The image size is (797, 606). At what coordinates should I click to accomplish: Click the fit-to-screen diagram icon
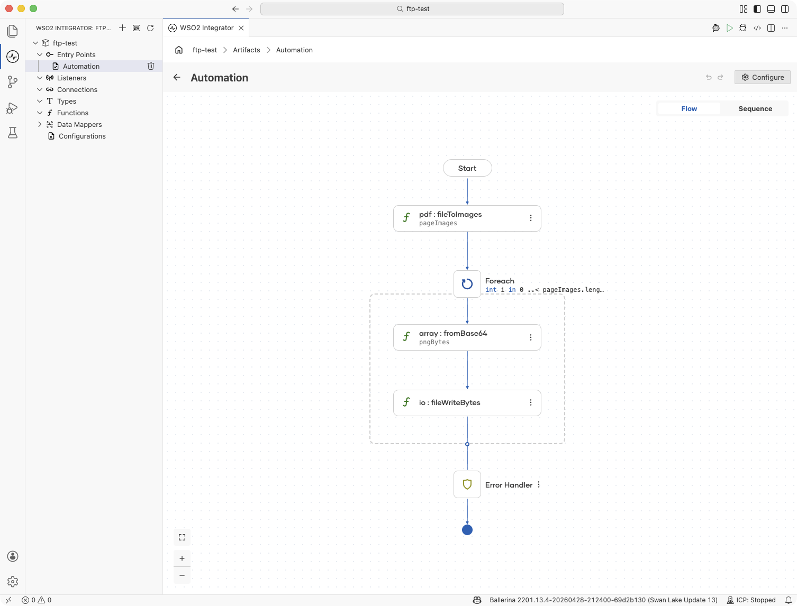point(182,537)
